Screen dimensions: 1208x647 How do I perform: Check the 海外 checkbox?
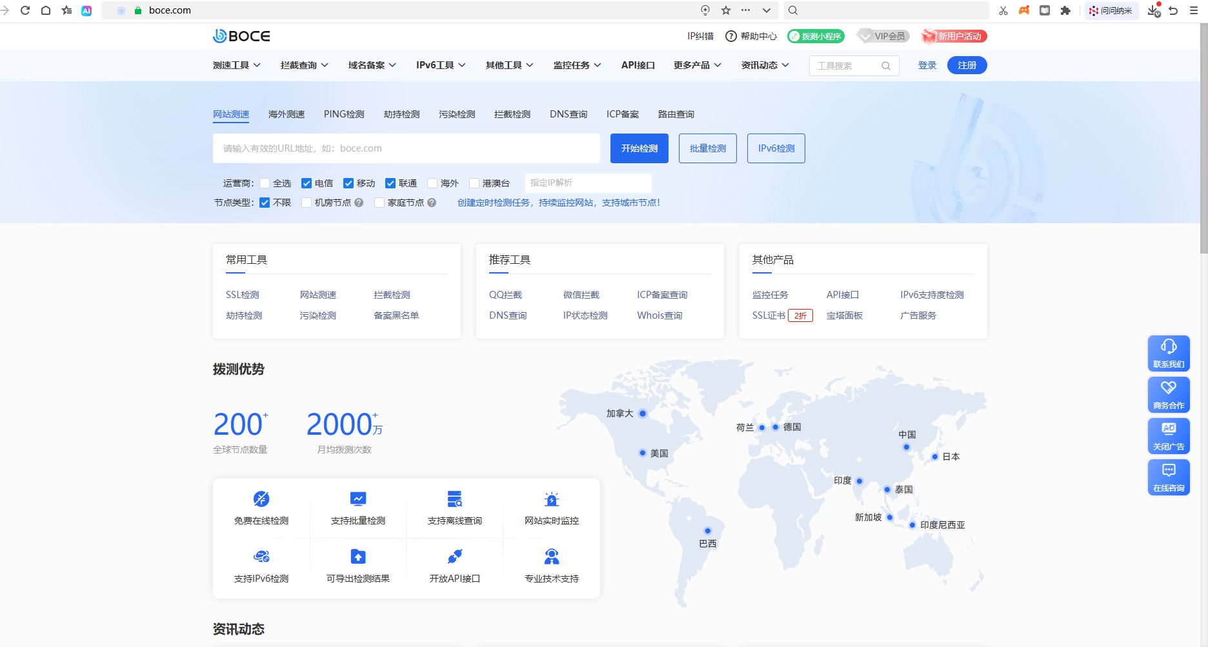433,183
